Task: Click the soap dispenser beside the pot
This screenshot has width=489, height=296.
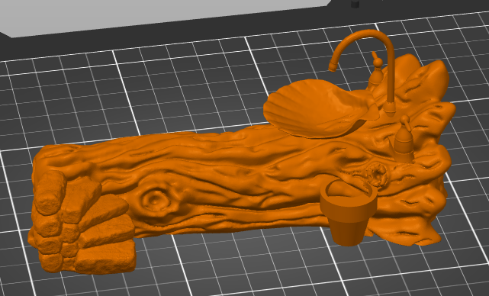Action: (x=404, y=139)
